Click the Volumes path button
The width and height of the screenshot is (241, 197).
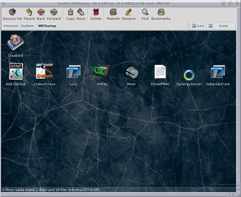(11, 26)
